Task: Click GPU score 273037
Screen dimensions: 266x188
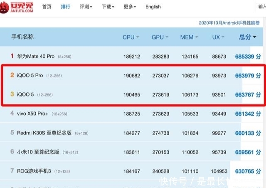Action: point(161,76)
